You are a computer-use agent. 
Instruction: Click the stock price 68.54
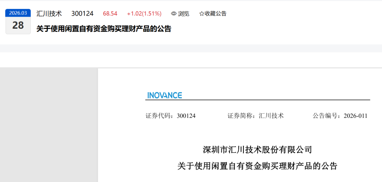click(x=110, y=14)
